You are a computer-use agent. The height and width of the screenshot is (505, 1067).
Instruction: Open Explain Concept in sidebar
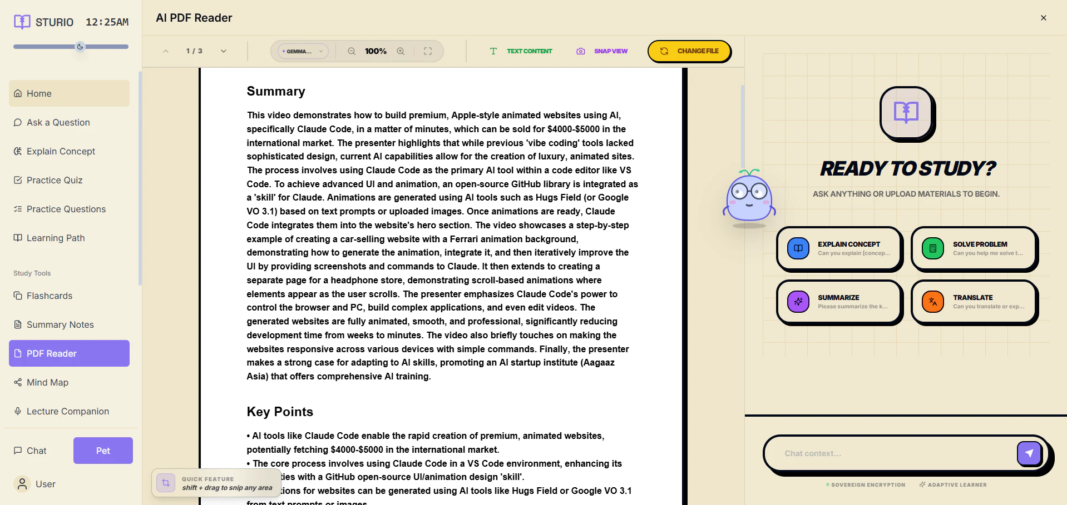69,151
